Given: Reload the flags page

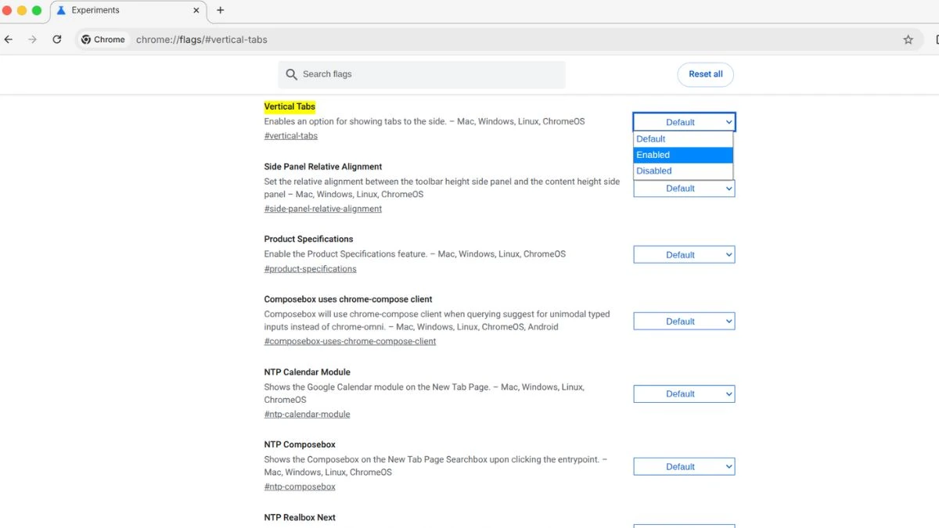Looking at the screenshot, I should [x=56, y=39].
